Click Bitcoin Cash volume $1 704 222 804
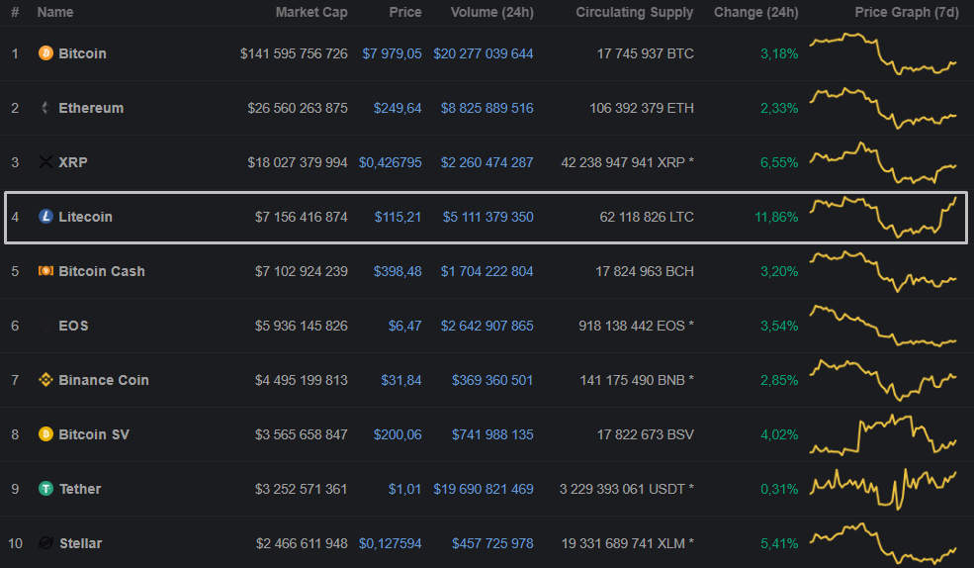This screenshot has height=568, width=974. 487,271
